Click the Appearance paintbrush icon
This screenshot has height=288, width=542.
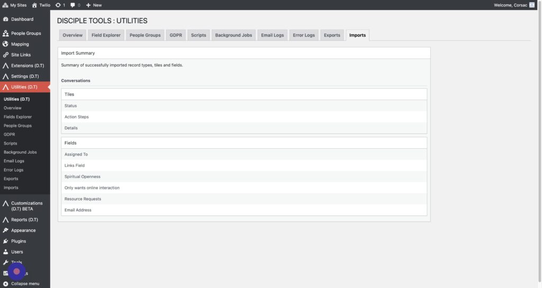6,230
